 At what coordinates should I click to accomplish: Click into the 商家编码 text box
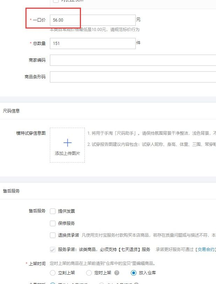click(133, 60)
